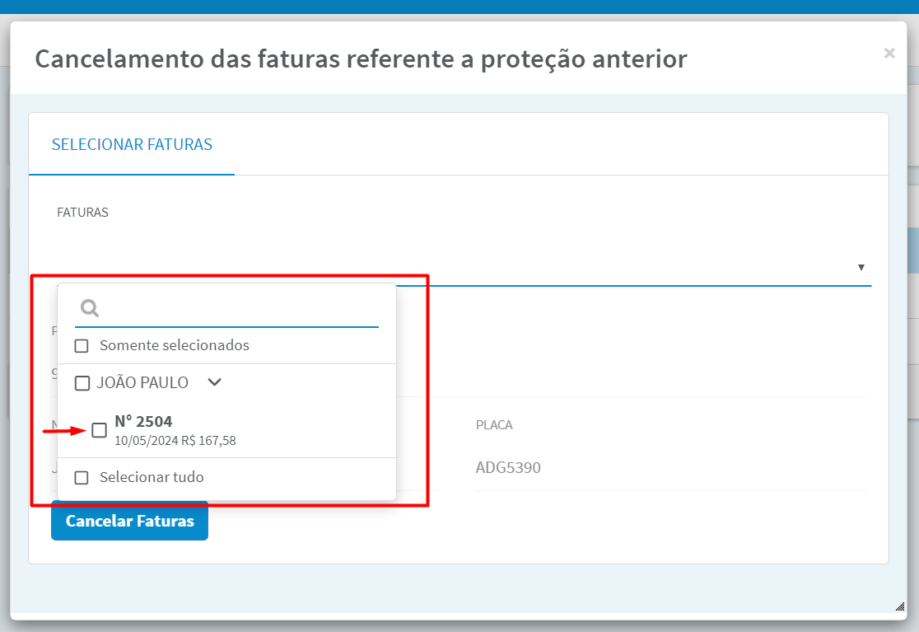Select the invoice Nº 2504 checkbox
919x632 pixels.
(100, 430)
